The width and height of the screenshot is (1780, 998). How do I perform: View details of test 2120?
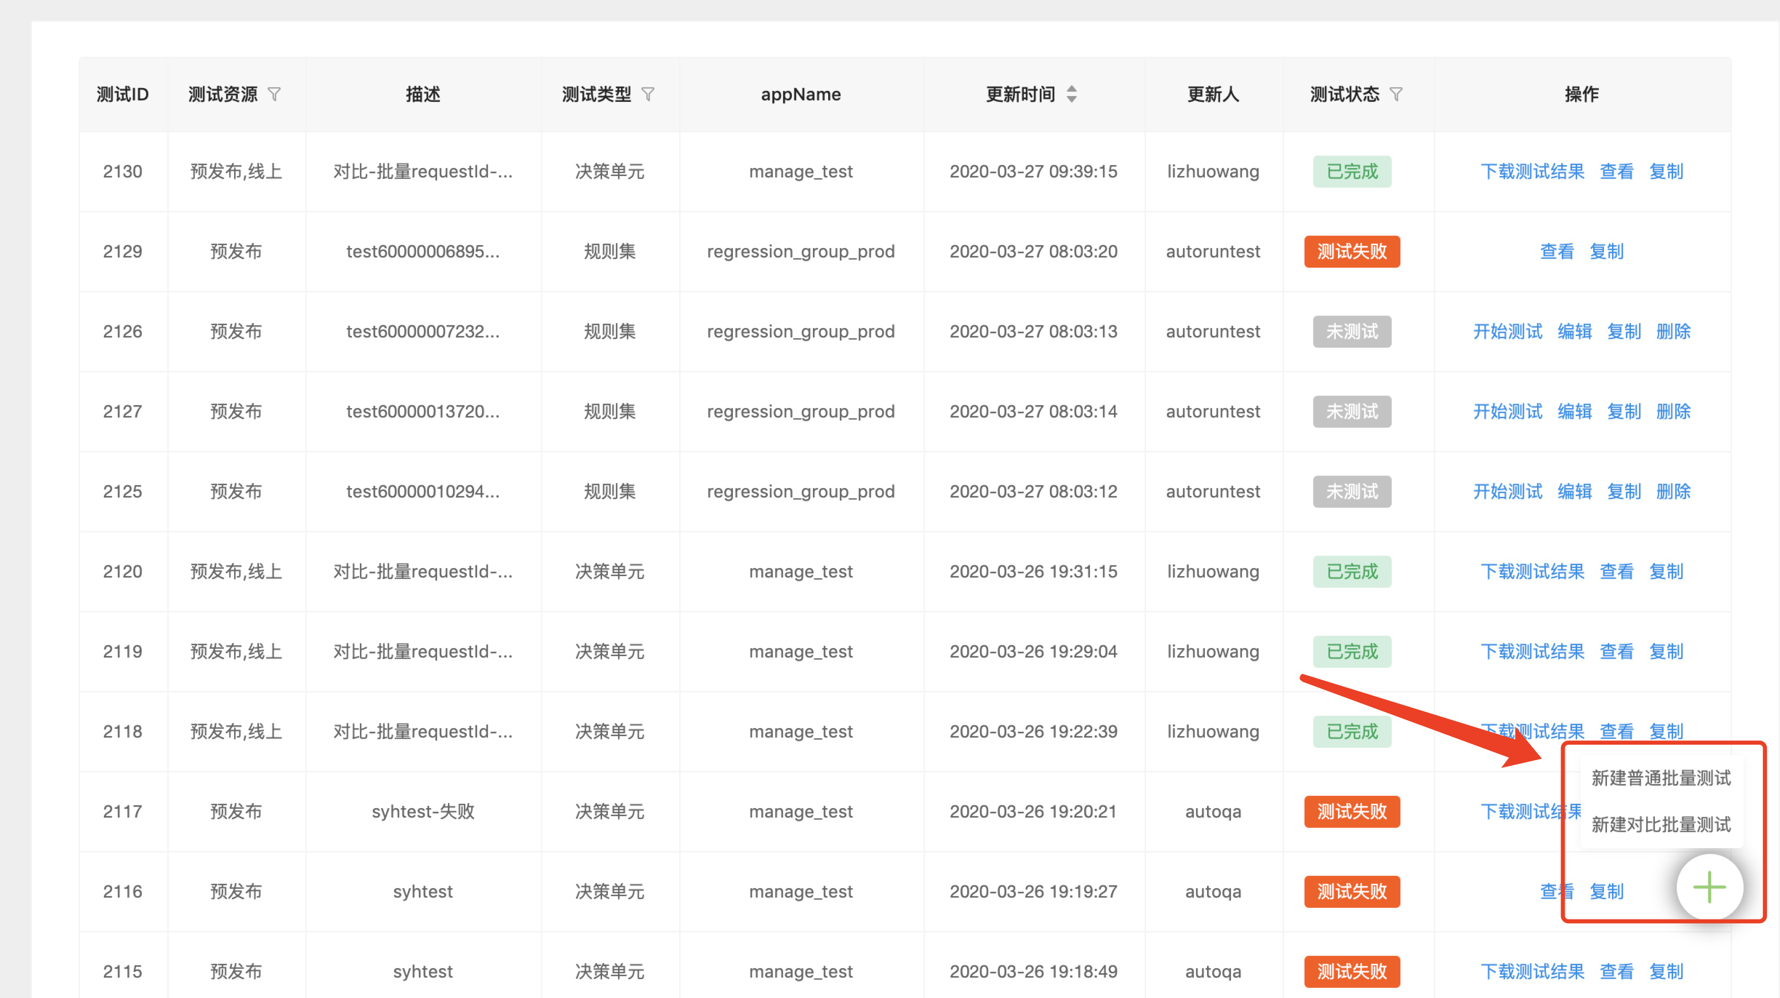click(1616, 572)
